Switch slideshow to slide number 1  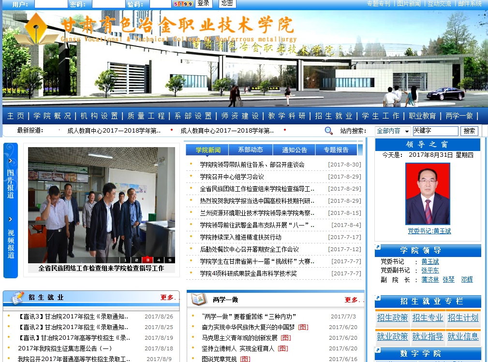126,260
